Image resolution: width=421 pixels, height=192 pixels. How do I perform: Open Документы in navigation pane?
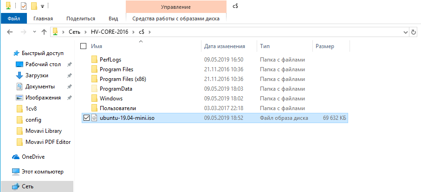tap(40, 87)
